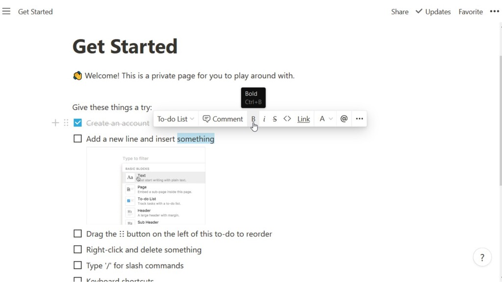Viewport: 502px width, 282px height.
Task: Check the Add a new line checkbox
Action: (x=77, y=139)
